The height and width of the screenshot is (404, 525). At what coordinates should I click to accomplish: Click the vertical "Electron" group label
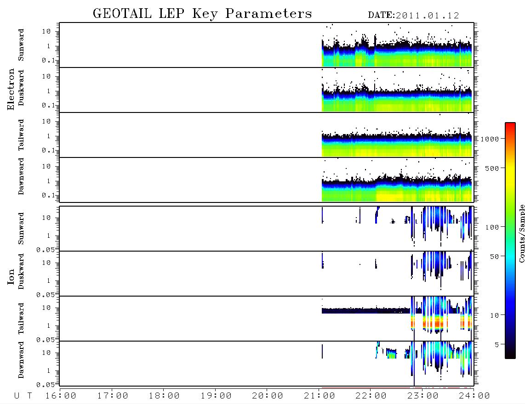(11, 90)
